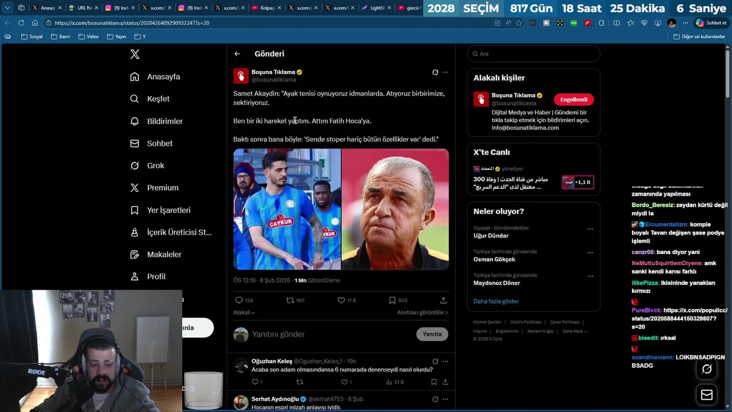This screenshot has width=732, height=412.
Task: Refresh the page in the browser toolbar
Action: coord(21,23)
